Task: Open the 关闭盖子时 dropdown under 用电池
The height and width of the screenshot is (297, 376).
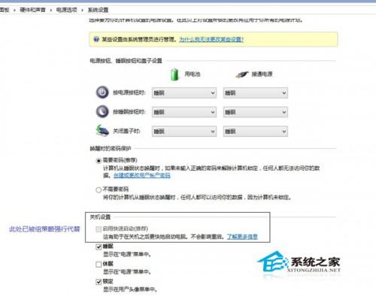Action: [184, 132]
